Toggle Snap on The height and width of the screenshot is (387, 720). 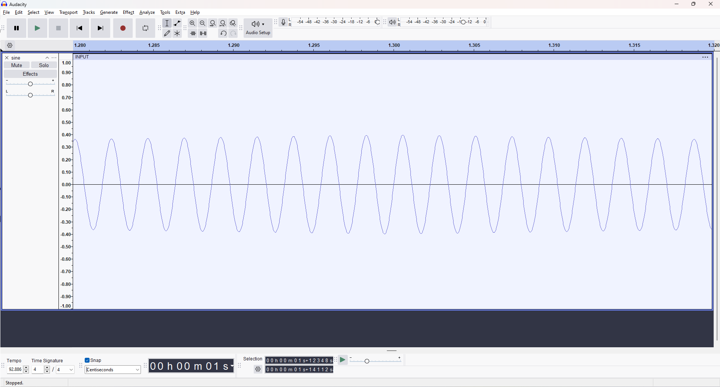[87, 360]
